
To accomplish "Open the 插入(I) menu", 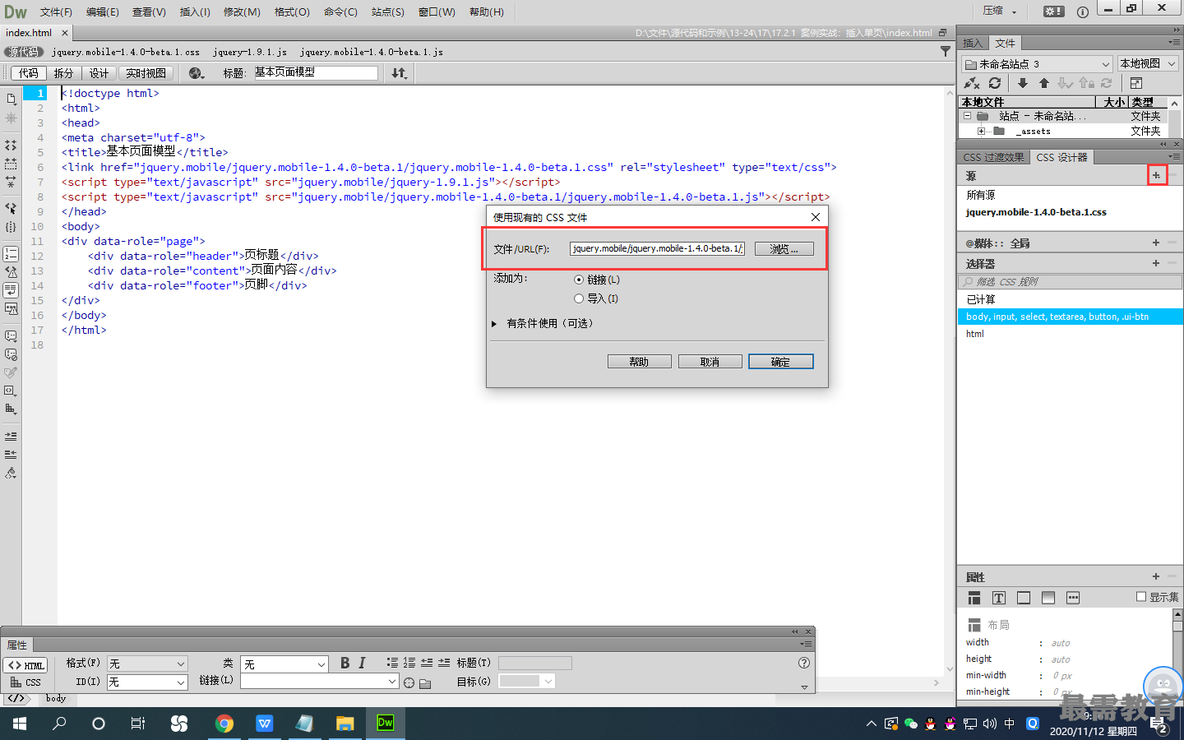I will click(195, 12).
